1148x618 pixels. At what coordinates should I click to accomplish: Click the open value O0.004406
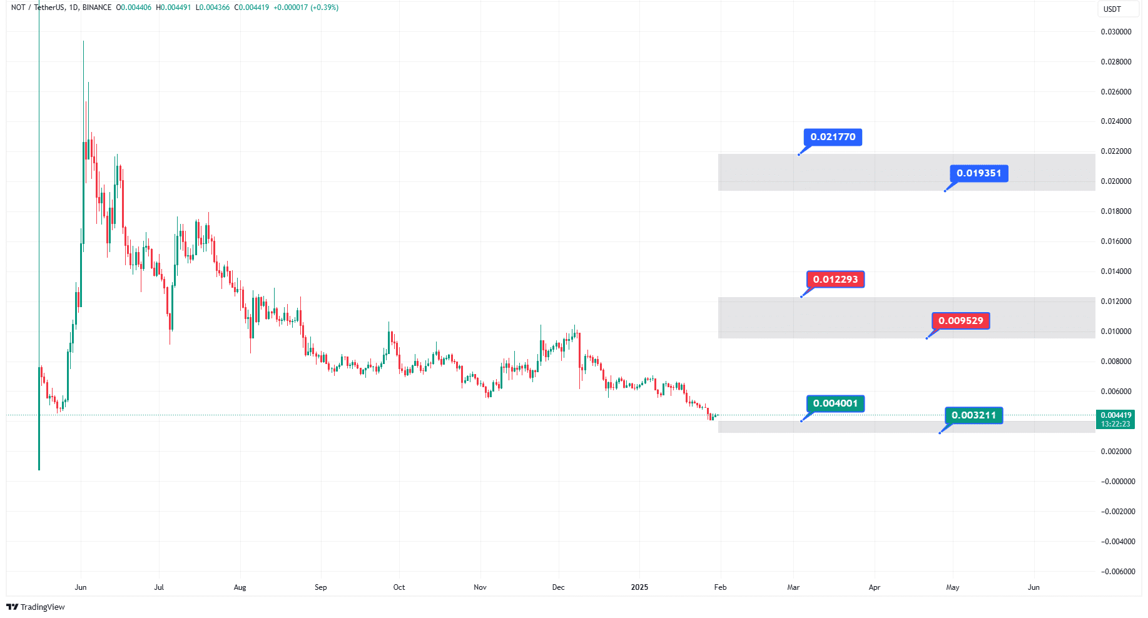click(134, 8)
